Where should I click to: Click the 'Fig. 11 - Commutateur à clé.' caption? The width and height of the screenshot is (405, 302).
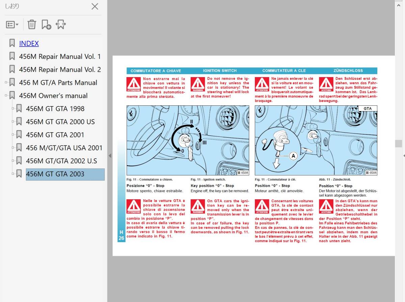pos(275,179)
